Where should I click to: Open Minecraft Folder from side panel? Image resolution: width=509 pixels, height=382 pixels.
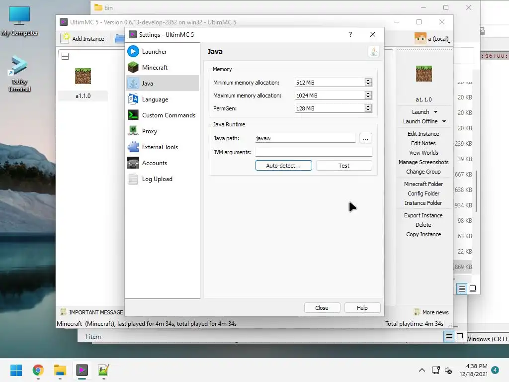[424, 184]
